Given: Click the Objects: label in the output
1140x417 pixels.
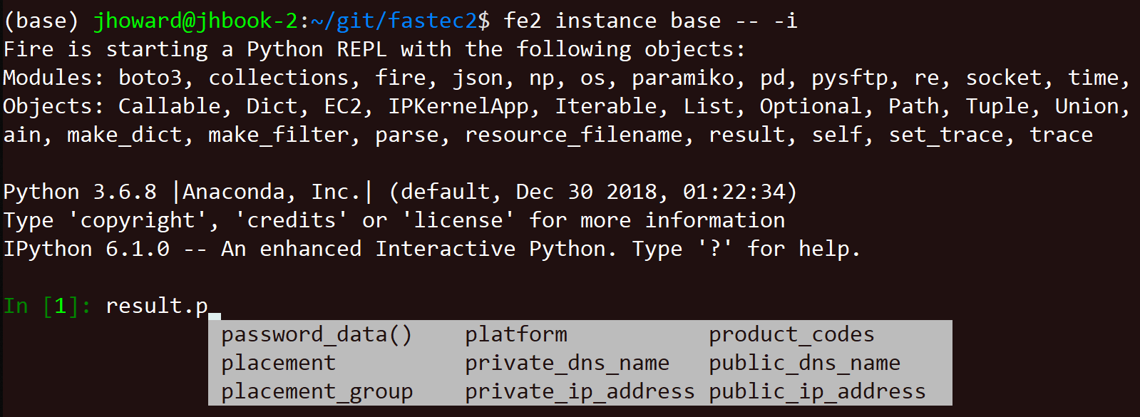Looking at the screenshot, I should coord(53,106).
